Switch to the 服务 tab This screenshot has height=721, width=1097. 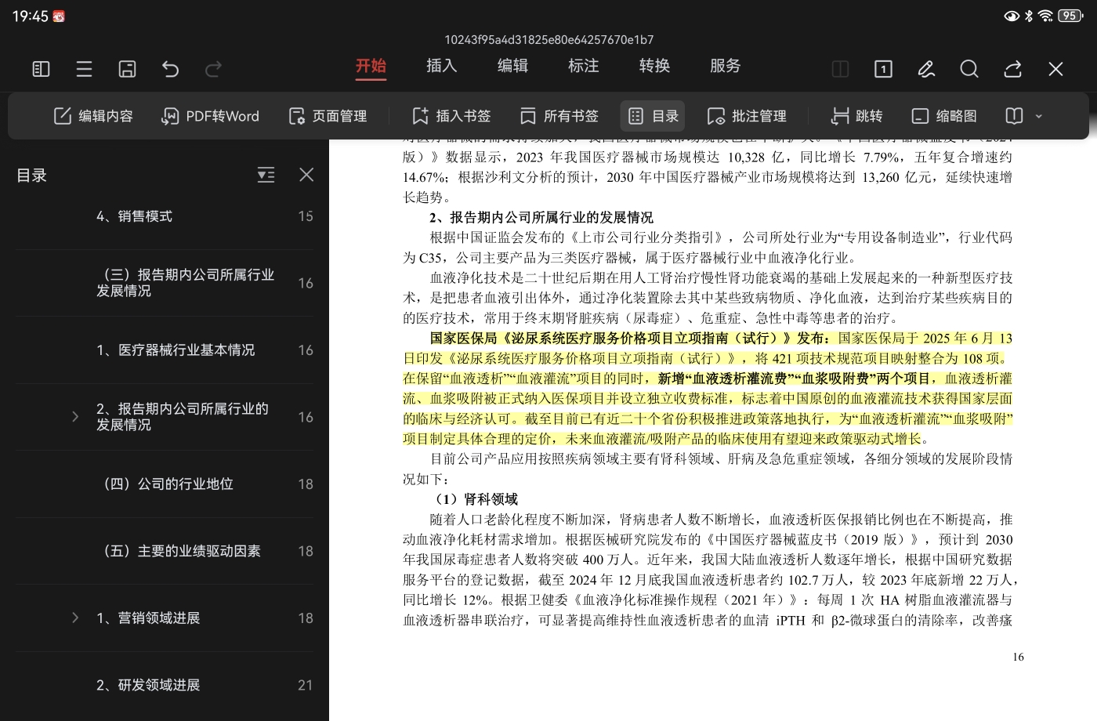726,66
